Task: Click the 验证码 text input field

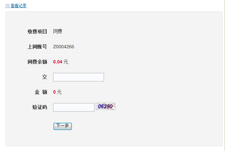Action: (74, 107)
